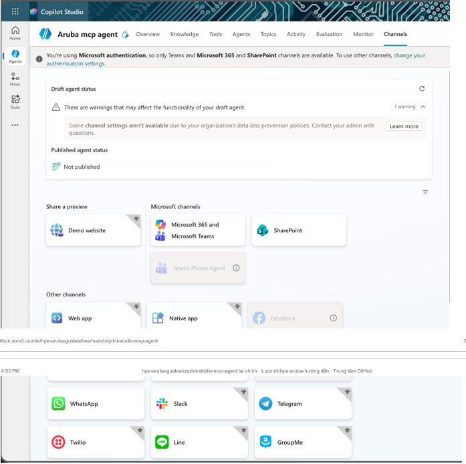This screenshot has height=464, width=466.
Task: Click the page vertical scrollbar
Action: pyautogui.click(x=449, y=187)
